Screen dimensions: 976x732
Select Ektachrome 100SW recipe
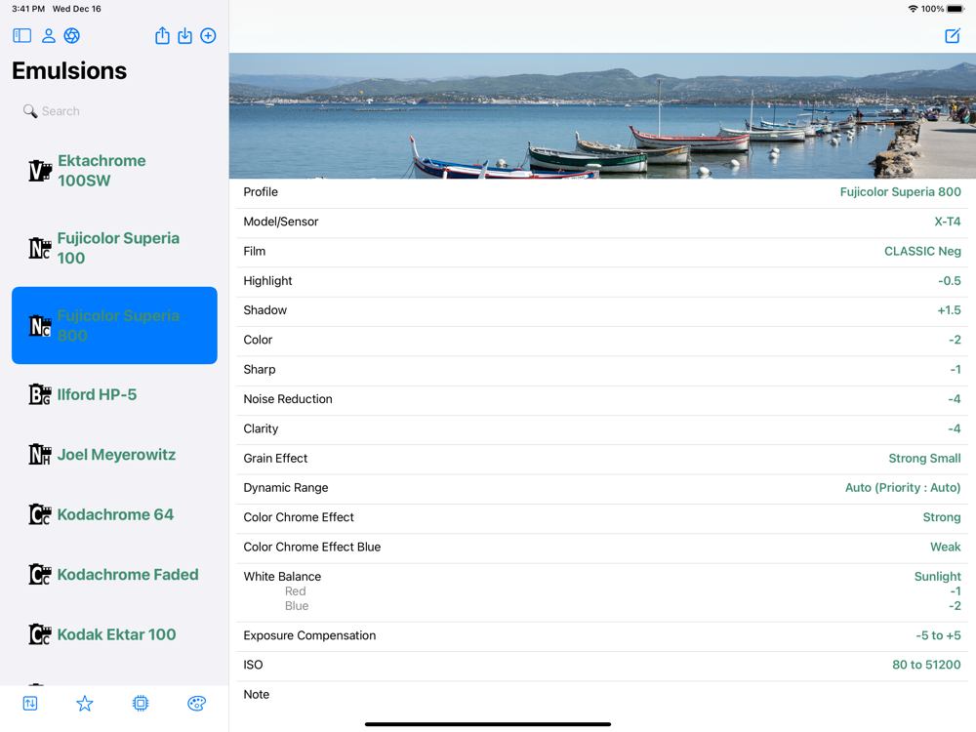pyautogui.click(x=114, y=170)
